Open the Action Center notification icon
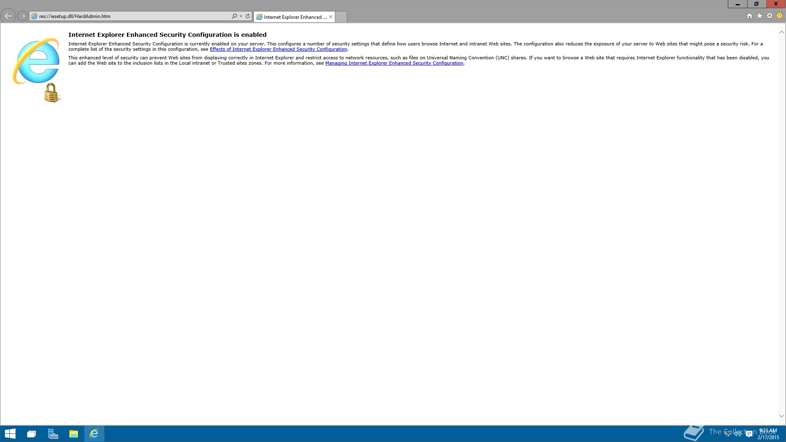The height and width of the screenshot is (442, 786). 749,434
